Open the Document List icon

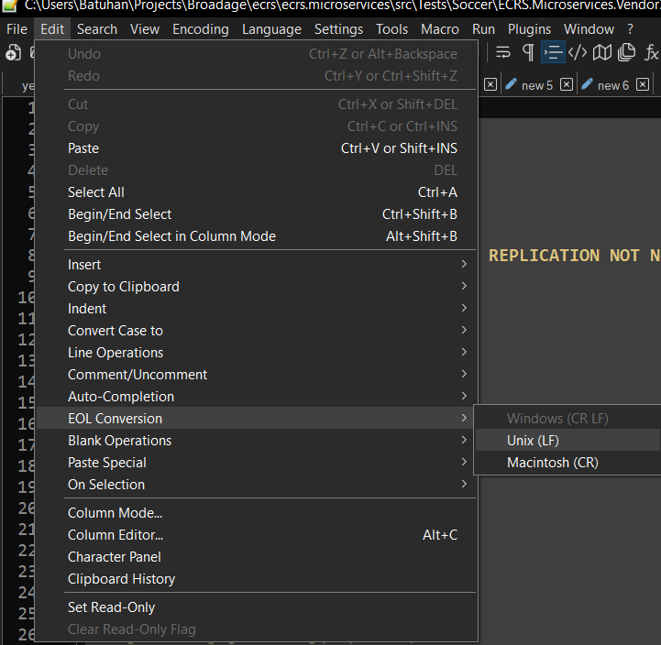(626, 53)
